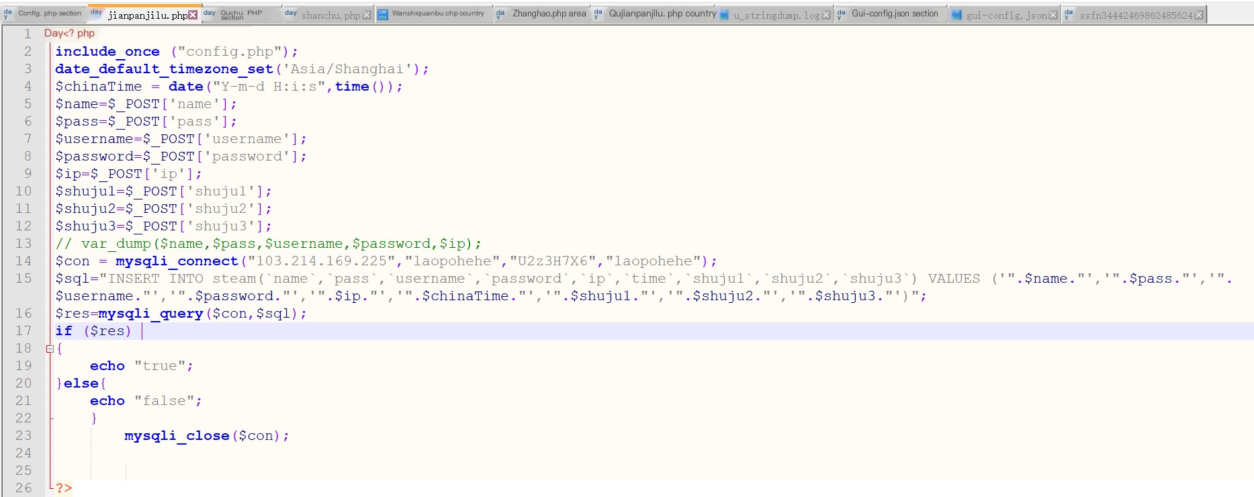Open the Gui-config.json section tab
The width and height of the screenshot is (1254, 497).
coord(891,14)
